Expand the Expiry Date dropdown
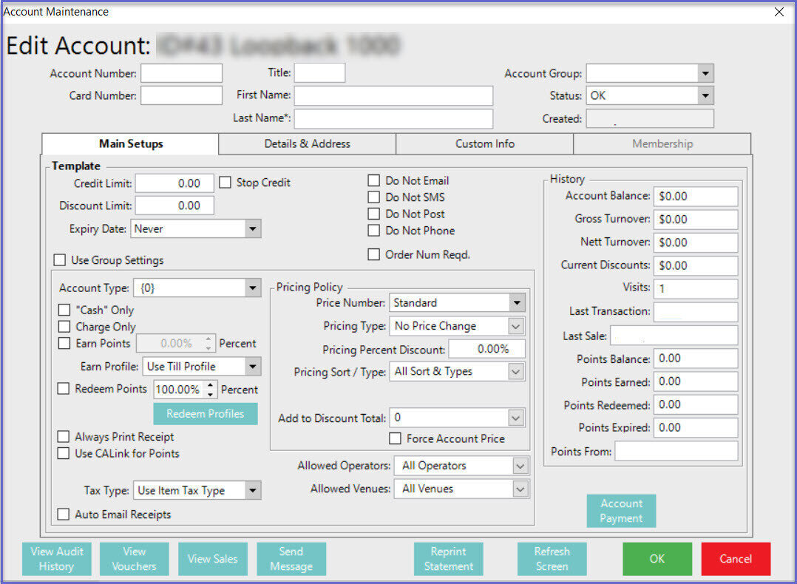This screenshot has width=797, height=584. tap(253, 229)
